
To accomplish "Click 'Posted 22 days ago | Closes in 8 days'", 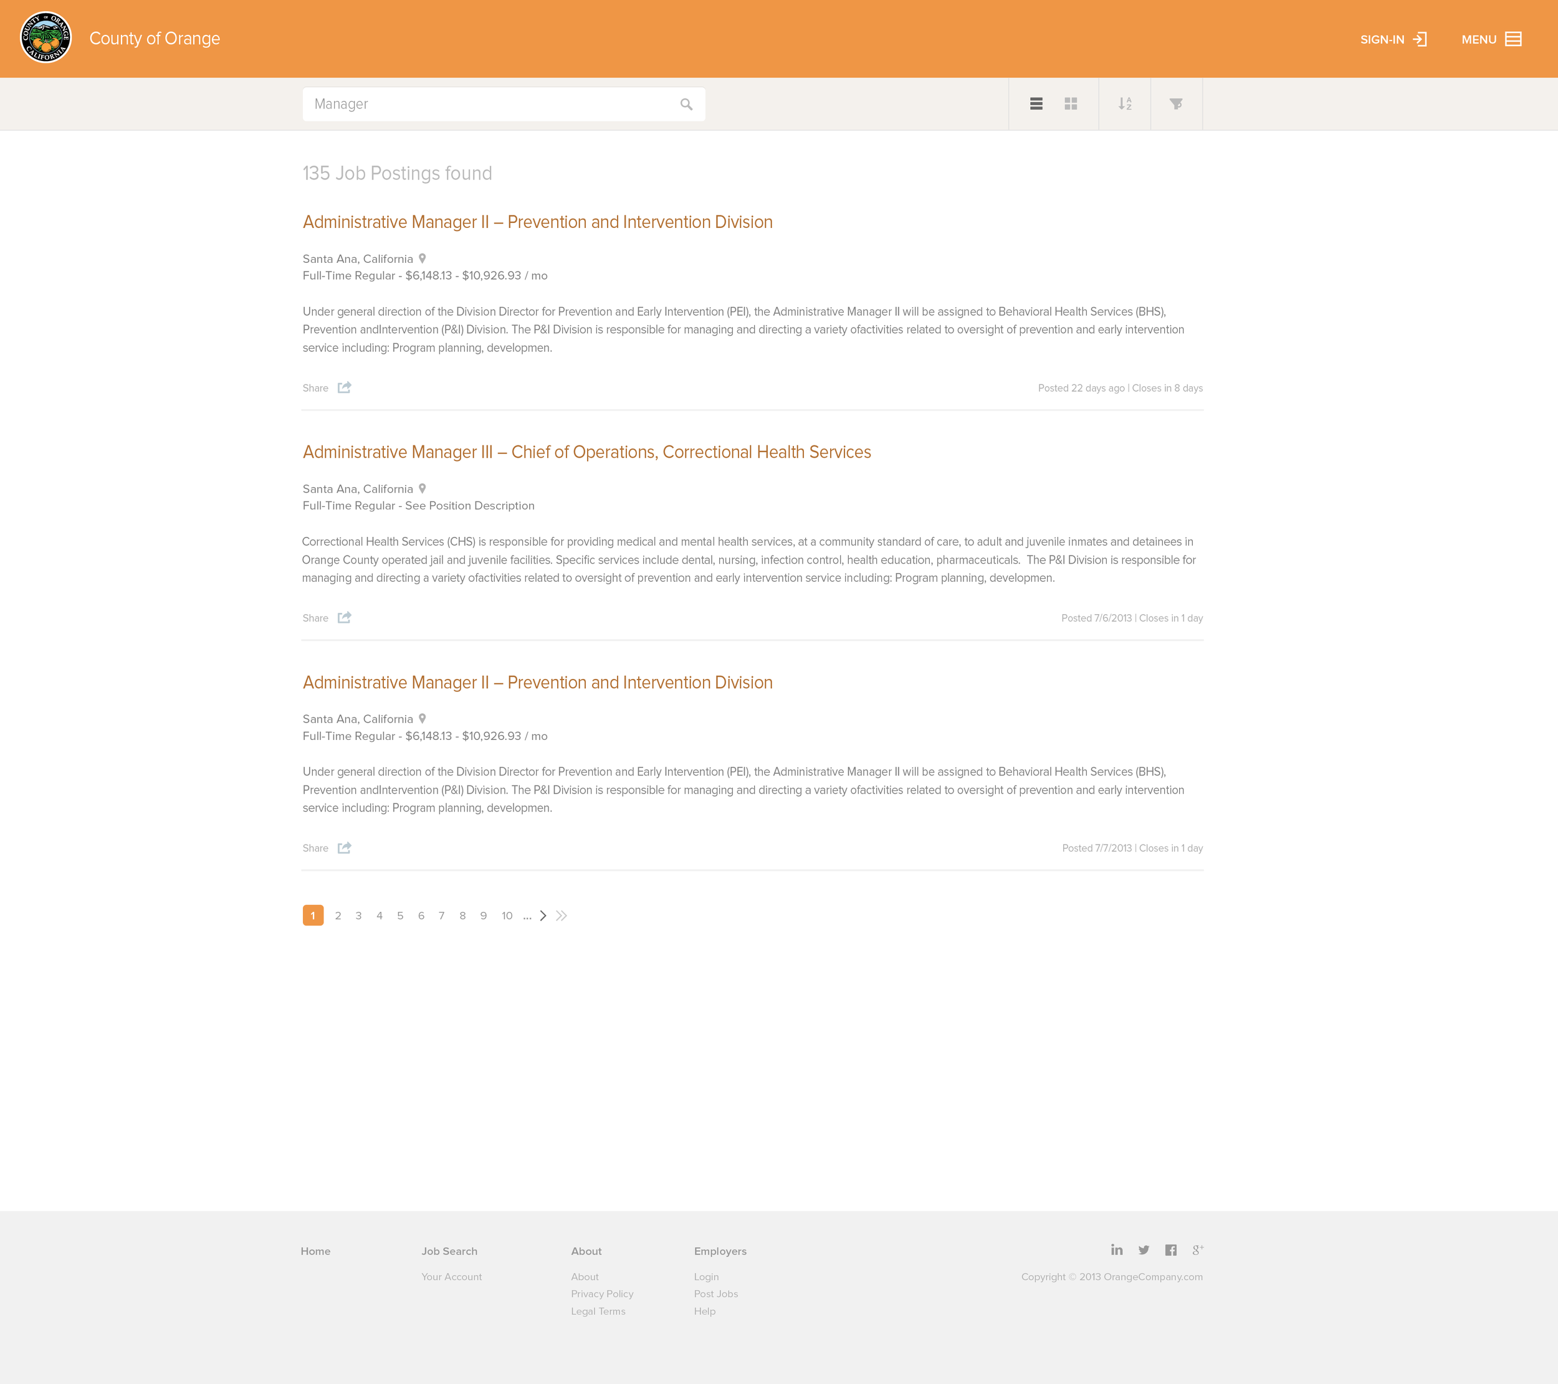I will pyautogui.click(x=1120, y=387).
